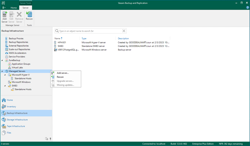This screenshot has width=250, height=146.
Task: Choose Add server... from context menu
Action: (66, 73)
